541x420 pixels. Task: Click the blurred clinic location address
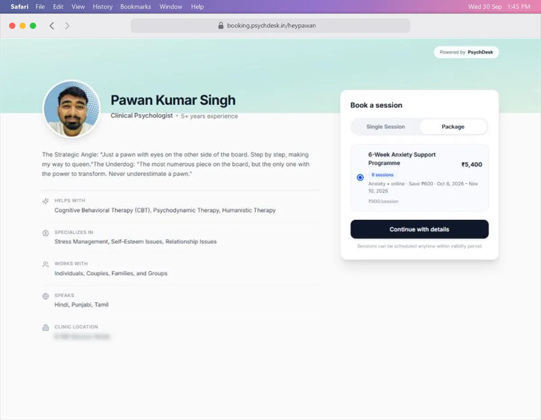[82, 337]
